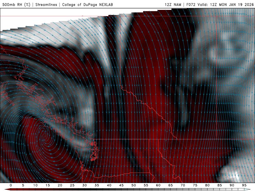Select the "Streamlines" header label
The width and height of the screenshot is (255, 191).
pyautogui.click(x=46, y=4)
